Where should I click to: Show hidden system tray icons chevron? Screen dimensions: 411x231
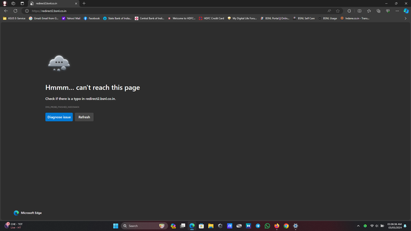(x=358, y=226)
